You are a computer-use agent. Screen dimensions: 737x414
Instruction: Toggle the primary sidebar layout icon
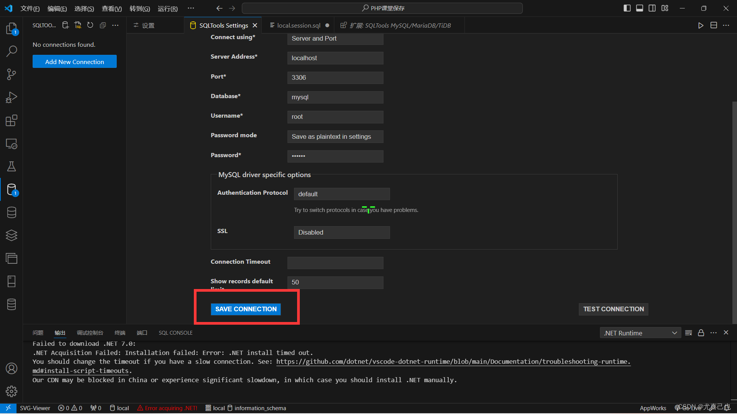627,8
